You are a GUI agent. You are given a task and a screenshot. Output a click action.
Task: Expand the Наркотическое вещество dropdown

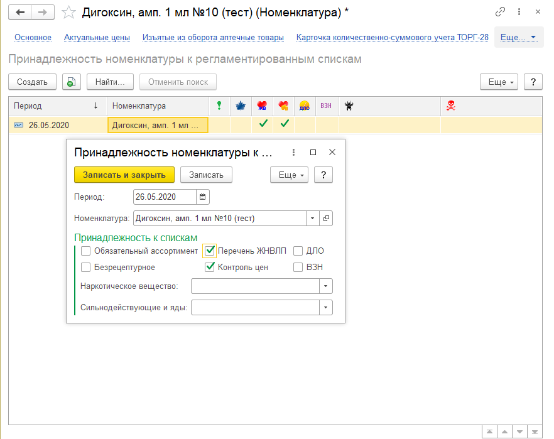[326, 286]
